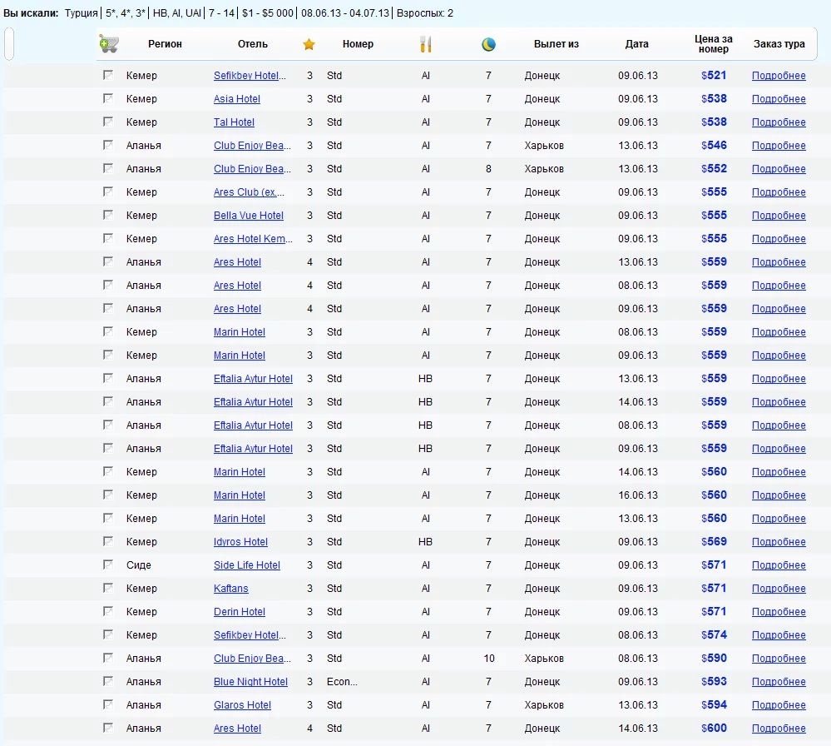Click the Взрослых: 2 criterion
831x746 pixels.
point(425,13)
